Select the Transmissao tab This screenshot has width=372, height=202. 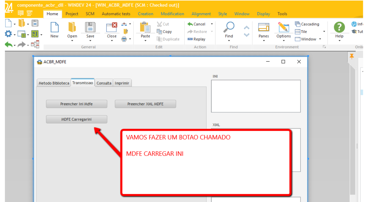[x=83, y=83]
